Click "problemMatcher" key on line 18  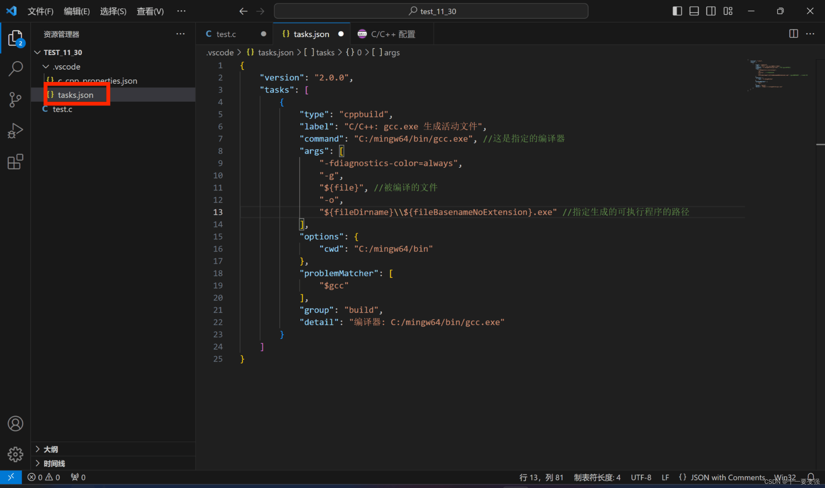point(339,273)
